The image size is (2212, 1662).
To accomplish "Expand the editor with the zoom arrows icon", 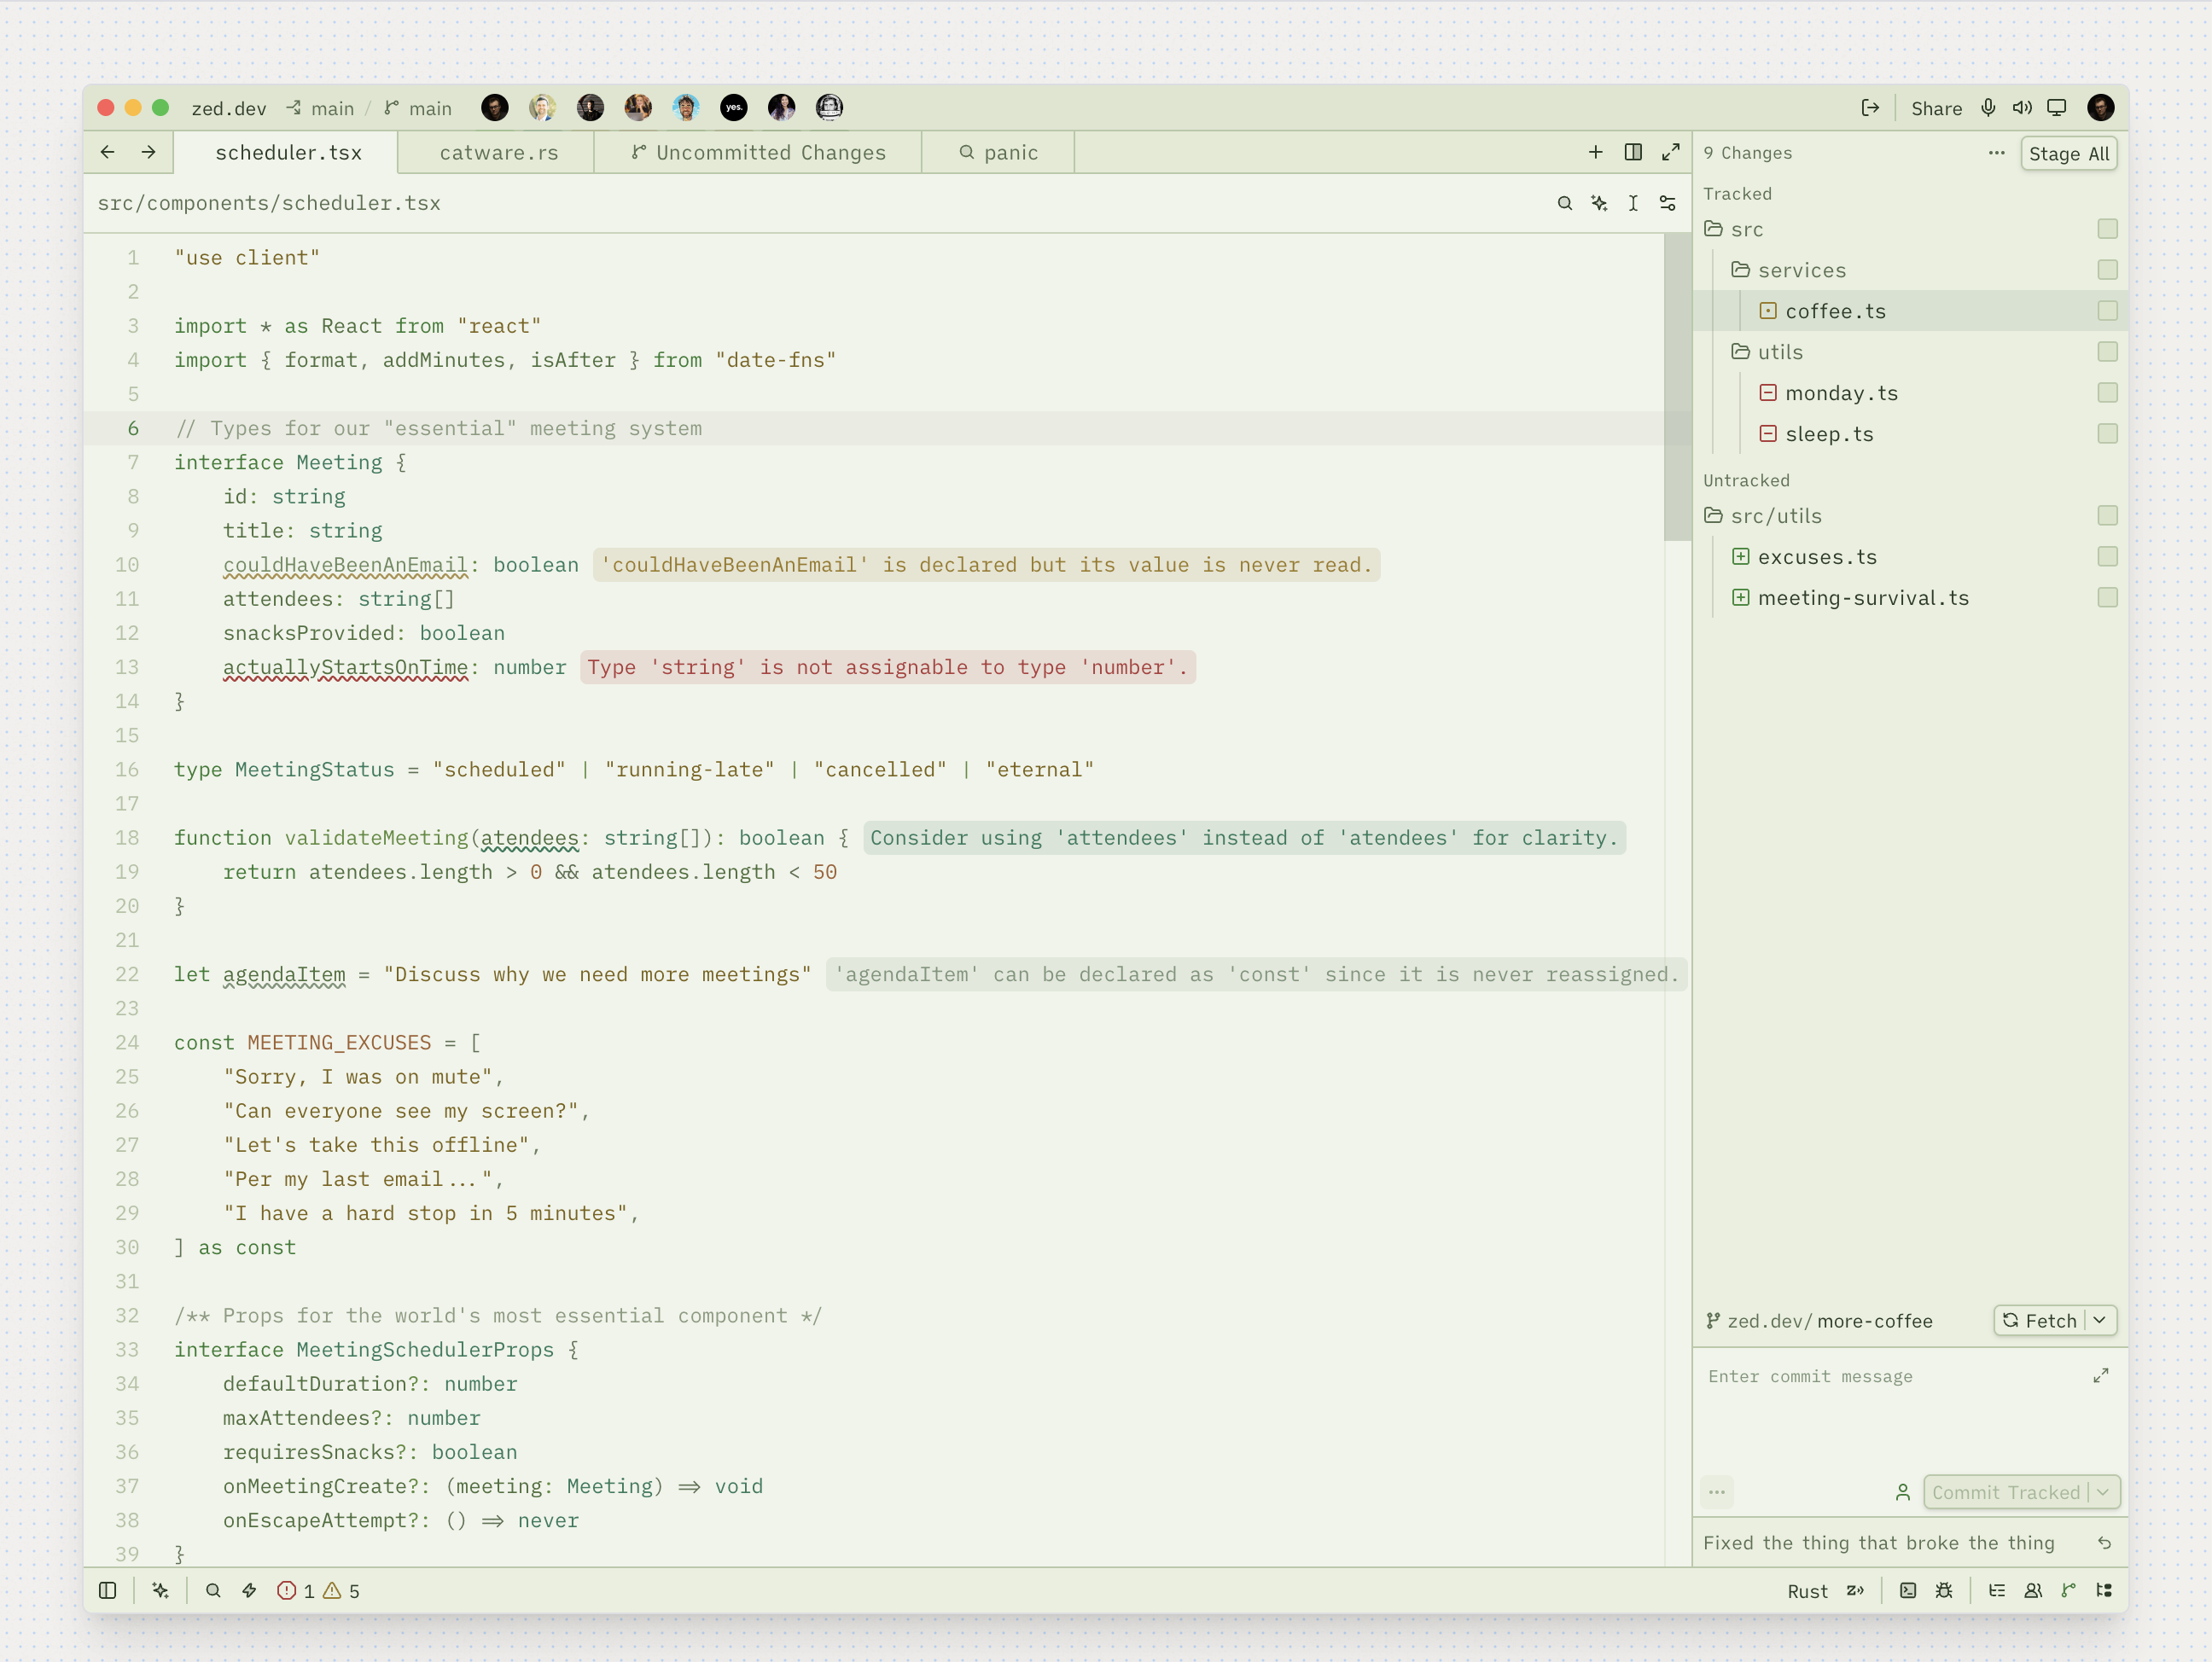I will [x=1670, y=152].
